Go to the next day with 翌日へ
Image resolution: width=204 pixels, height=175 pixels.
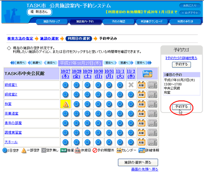(110, 63)
